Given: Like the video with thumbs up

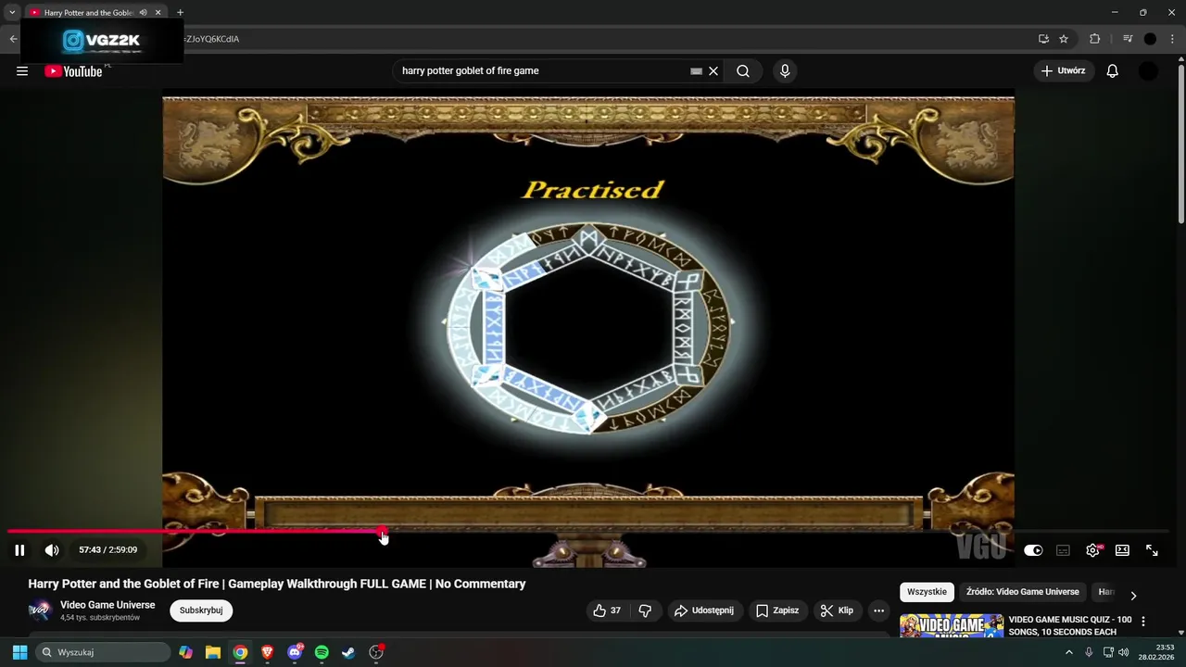Looking at the screenshot, I should tap(608, 610).
